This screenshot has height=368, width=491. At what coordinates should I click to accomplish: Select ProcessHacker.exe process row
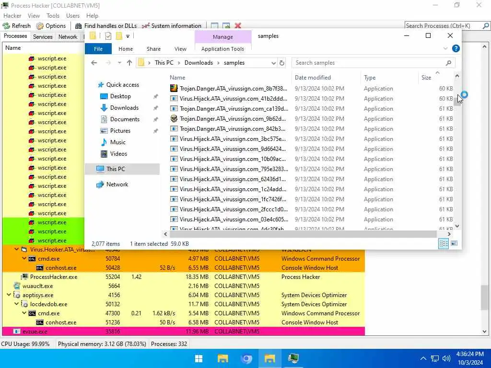[184, 277]
